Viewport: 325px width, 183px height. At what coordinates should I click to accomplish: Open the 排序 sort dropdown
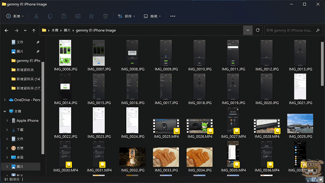(x=126, y=16)
